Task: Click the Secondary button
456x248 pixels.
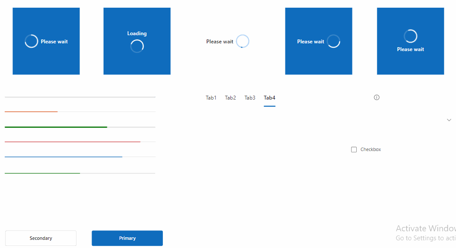Action: coord(40,238)
